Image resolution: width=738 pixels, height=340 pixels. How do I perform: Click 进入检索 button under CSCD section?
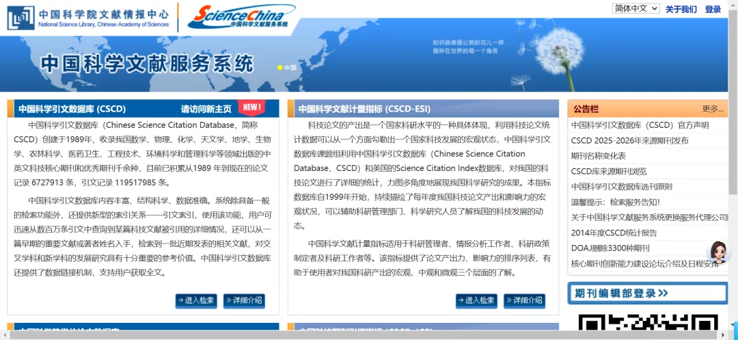[196, 300]
